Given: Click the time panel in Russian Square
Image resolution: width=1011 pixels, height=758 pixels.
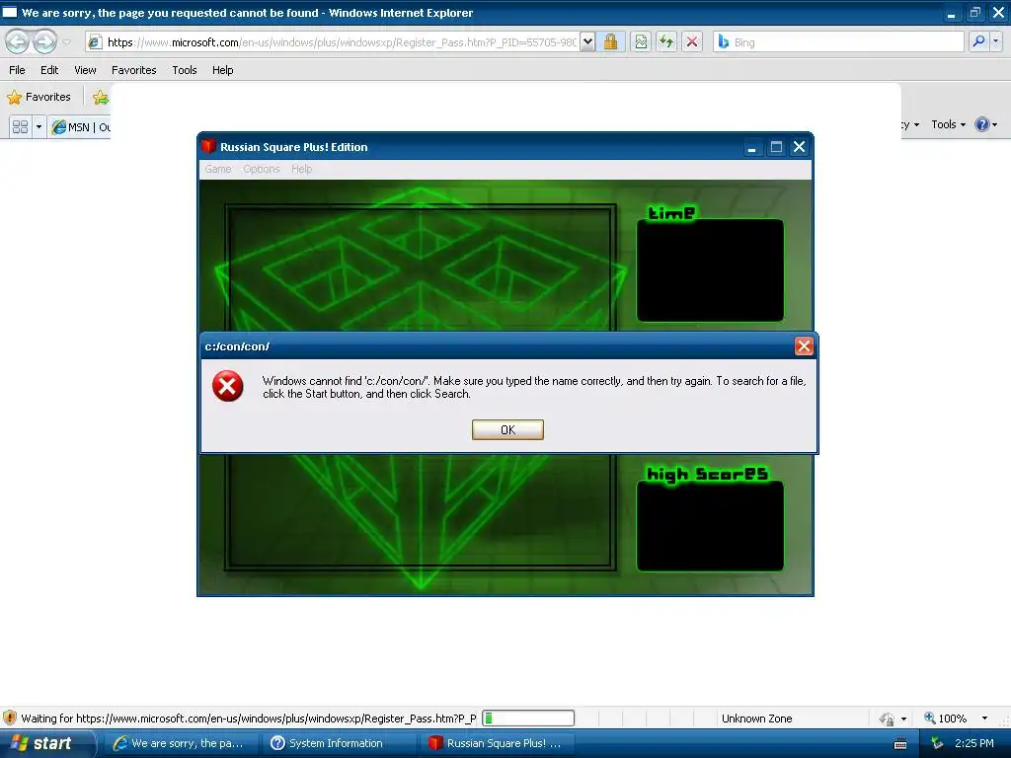Looking at the screenshot, I should (710, 270).
